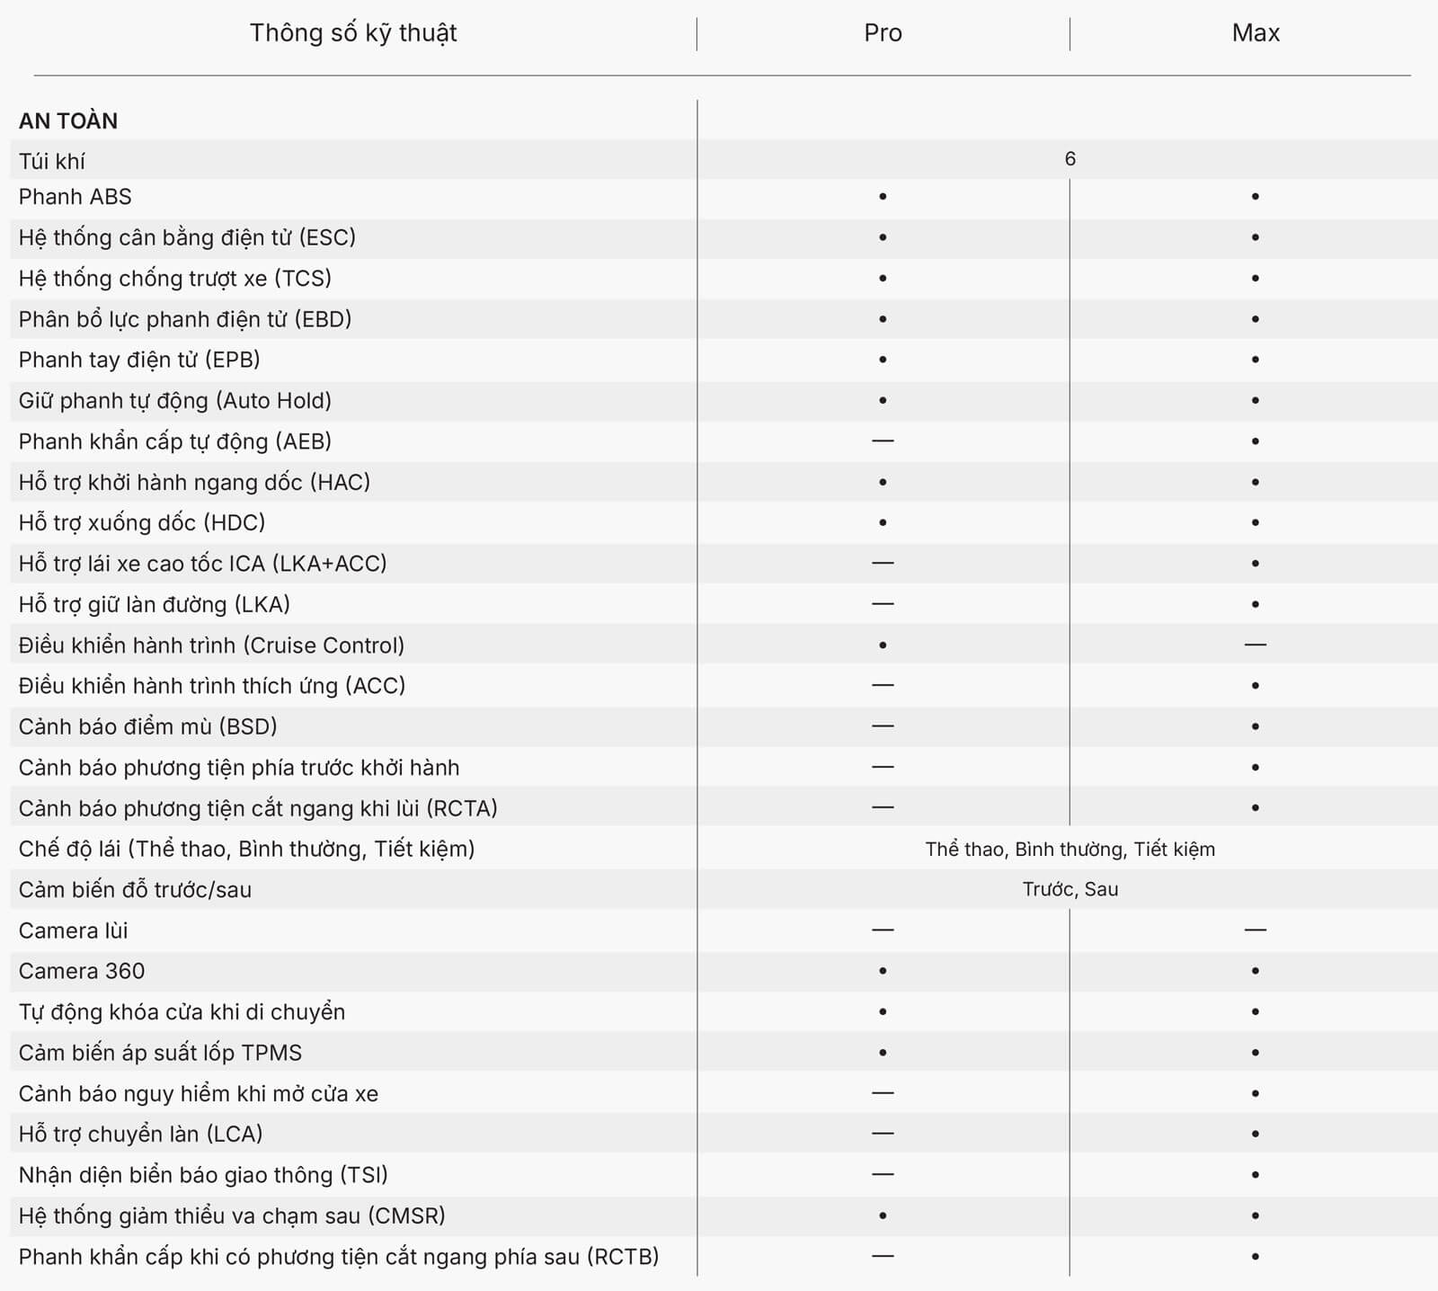Click the Max dot for RCTB row
This screenshot has width=1438, height=1291.
click(1256, 1256)
